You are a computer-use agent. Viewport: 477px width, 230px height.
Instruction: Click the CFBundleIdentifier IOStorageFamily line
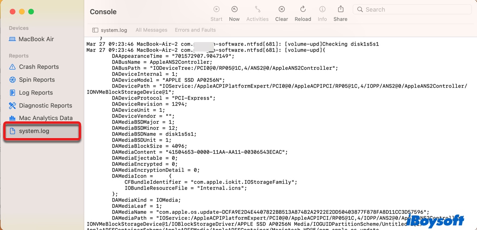coord(211,182)
